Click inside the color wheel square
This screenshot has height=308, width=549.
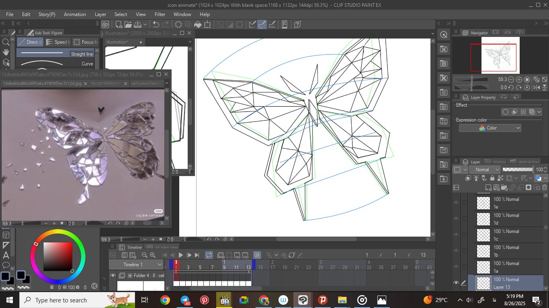tap(58, 257)
